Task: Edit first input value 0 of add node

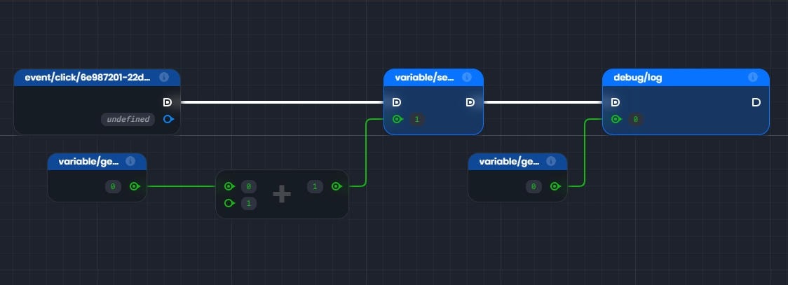Action: coord(249,187)
